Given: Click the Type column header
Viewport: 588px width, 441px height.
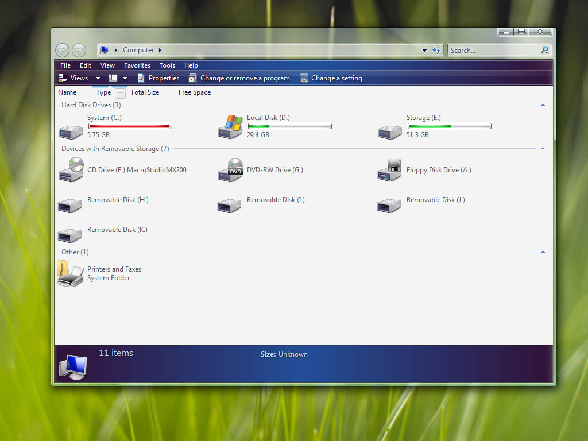Looking at the screenshot, I should 103,92.
